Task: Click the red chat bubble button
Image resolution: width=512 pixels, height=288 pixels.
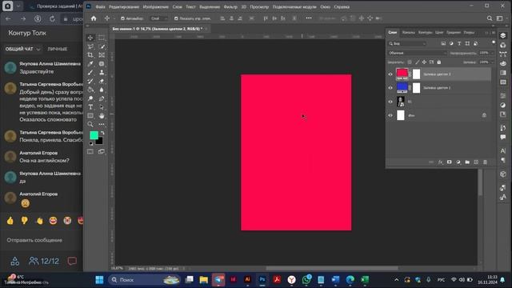Action: tap(72, 261)
